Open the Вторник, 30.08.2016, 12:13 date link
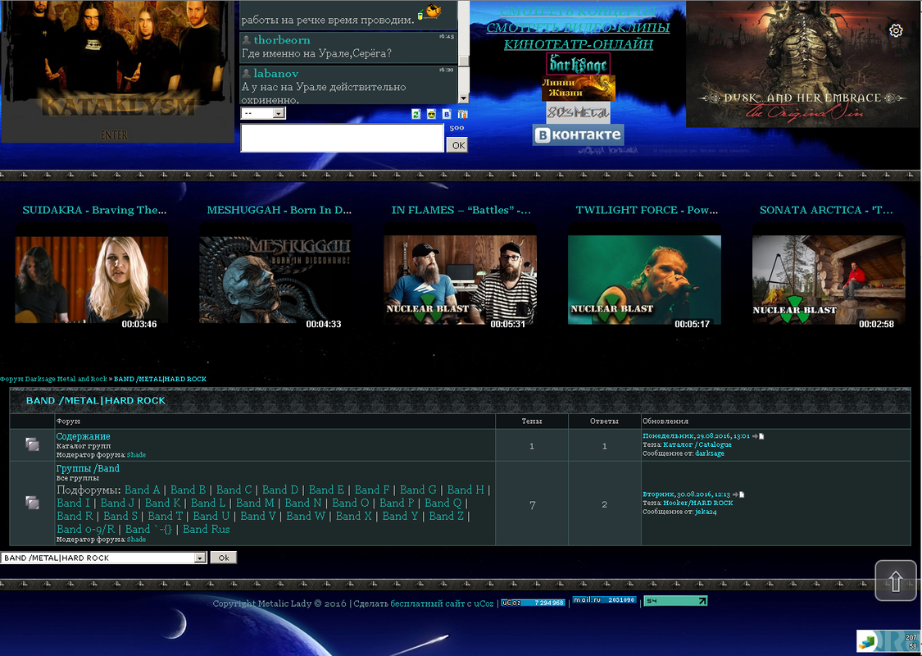The image size is (922, 656). pyautogui.click(x=686, y=494)
